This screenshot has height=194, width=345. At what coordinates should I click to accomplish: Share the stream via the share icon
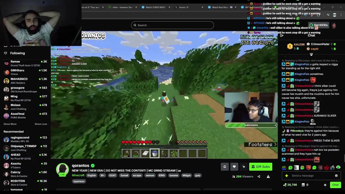tap(259, 177)
